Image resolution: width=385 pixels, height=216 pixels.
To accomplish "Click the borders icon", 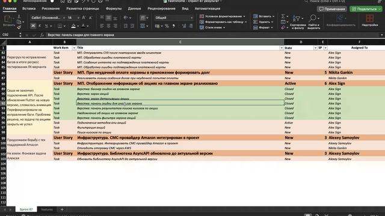I will click(x=60, y=26).
